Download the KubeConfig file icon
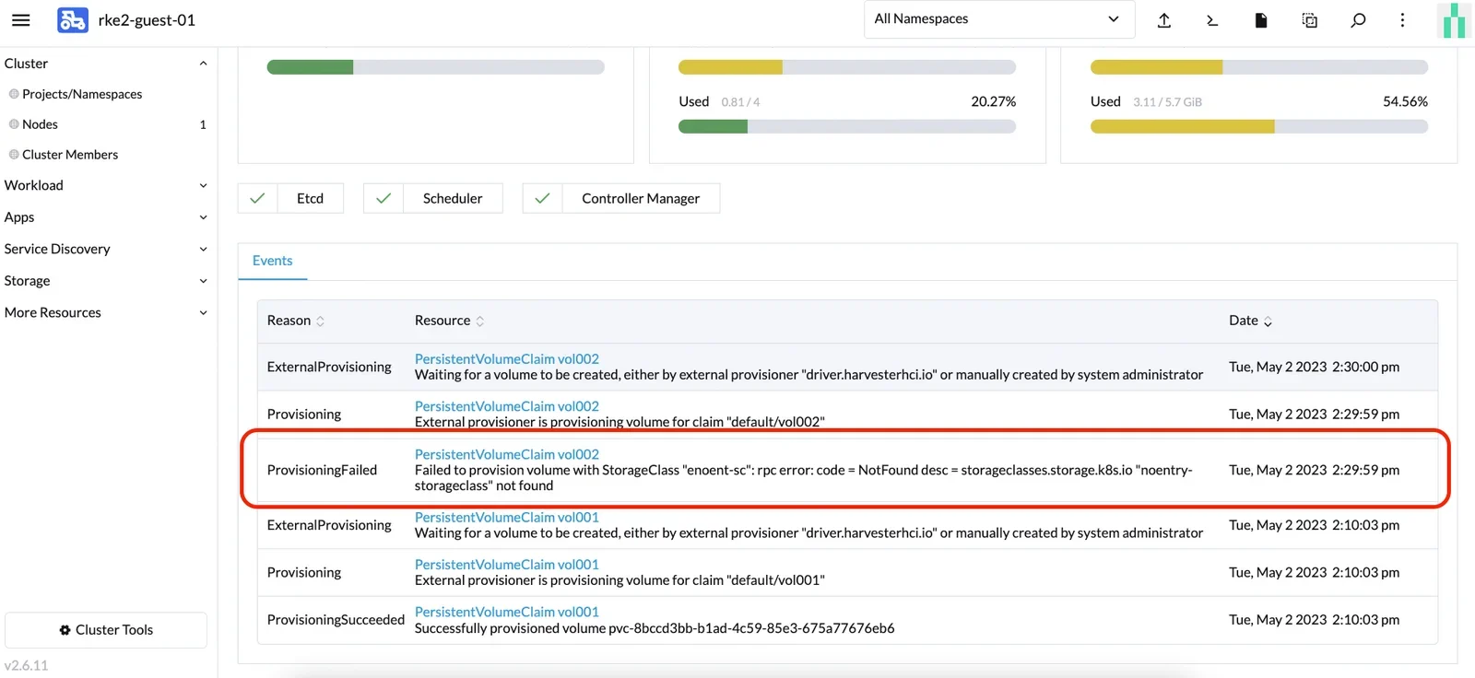 [1261, 20]
